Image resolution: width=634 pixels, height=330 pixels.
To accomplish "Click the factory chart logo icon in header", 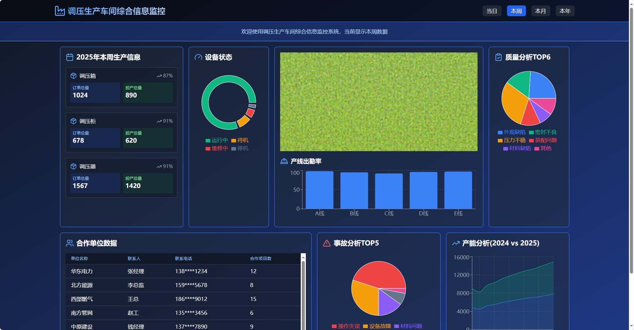I will (x=60, y=11).
